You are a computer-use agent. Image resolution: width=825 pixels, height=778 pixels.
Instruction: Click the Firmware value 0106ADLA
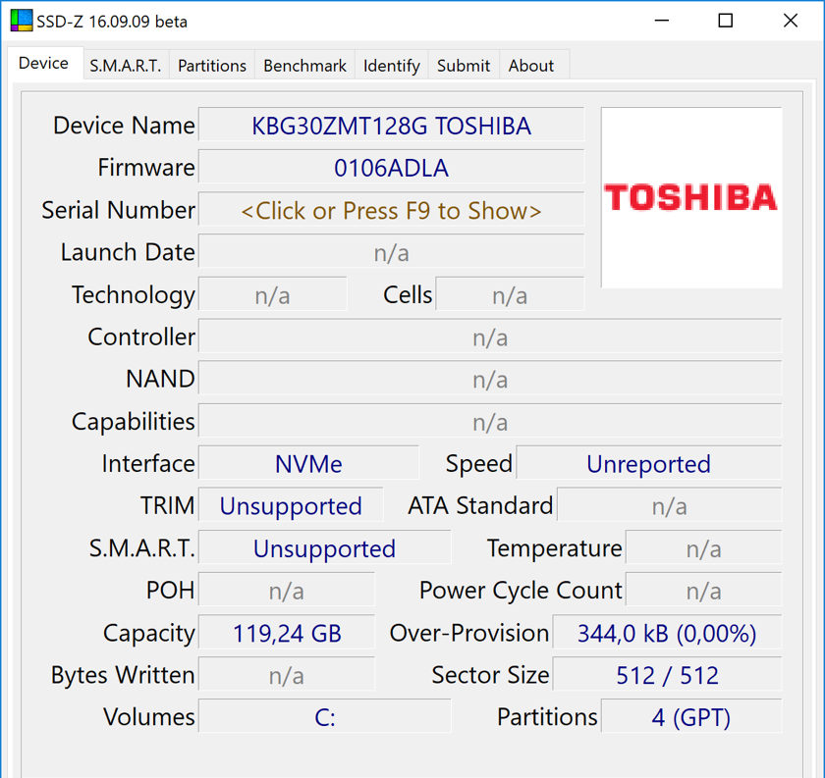392,168
